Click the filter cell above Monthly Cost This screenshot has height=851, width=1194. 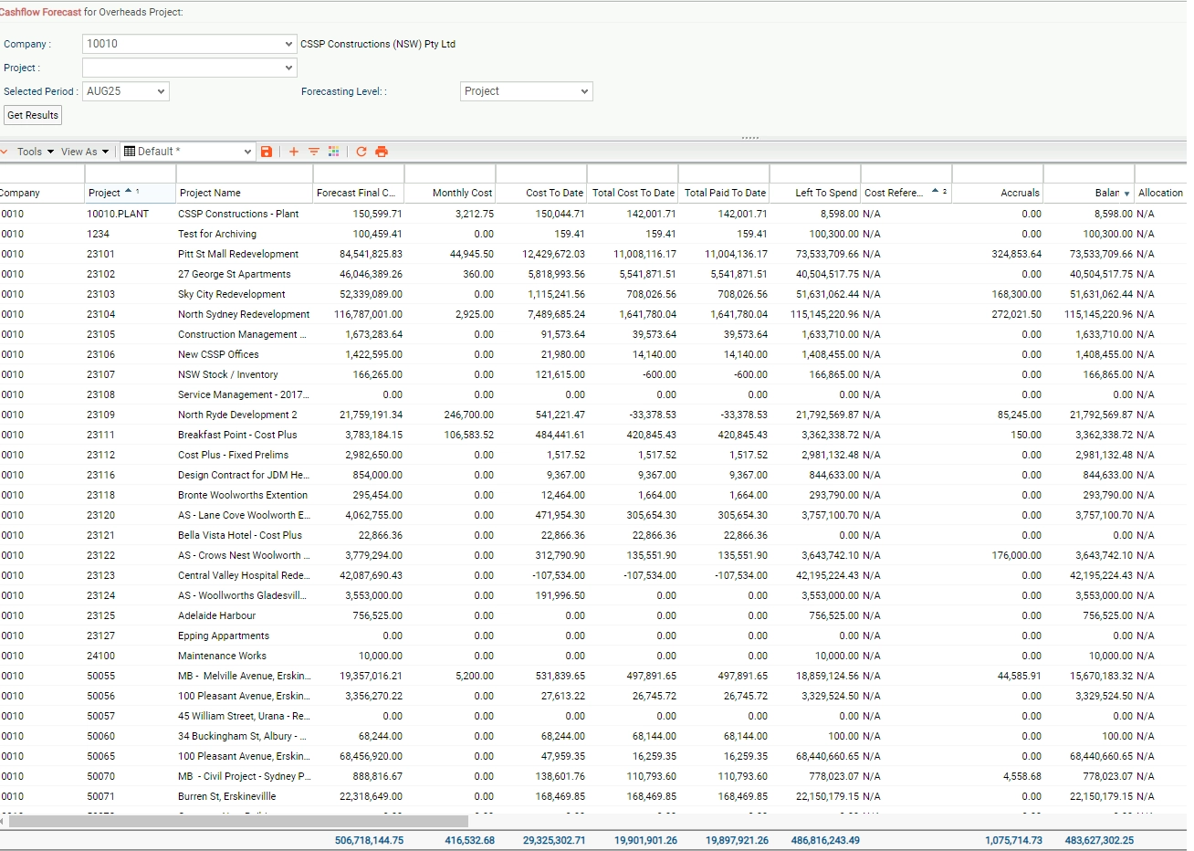[449, 173]
